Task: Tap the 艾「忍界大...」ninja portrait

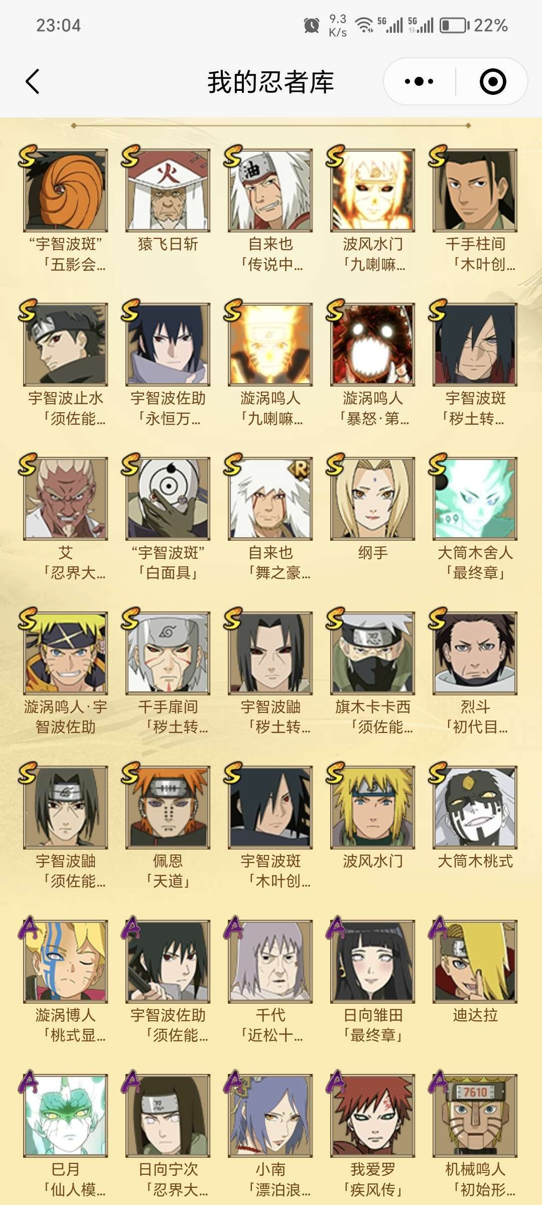Action: tap(66, 498)
